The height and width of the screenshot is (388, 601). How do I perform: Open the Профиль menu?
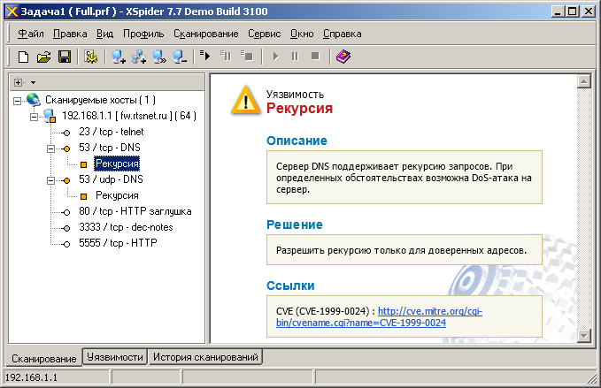(x=143, y=34)
